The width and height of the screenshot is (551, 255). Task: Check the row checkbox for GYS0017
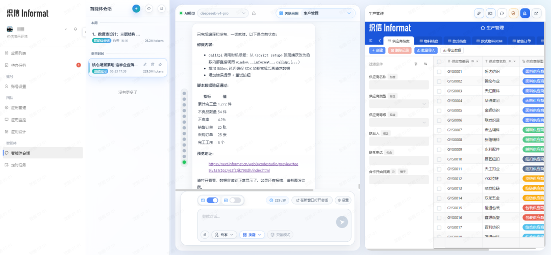(x=439, y=228)
